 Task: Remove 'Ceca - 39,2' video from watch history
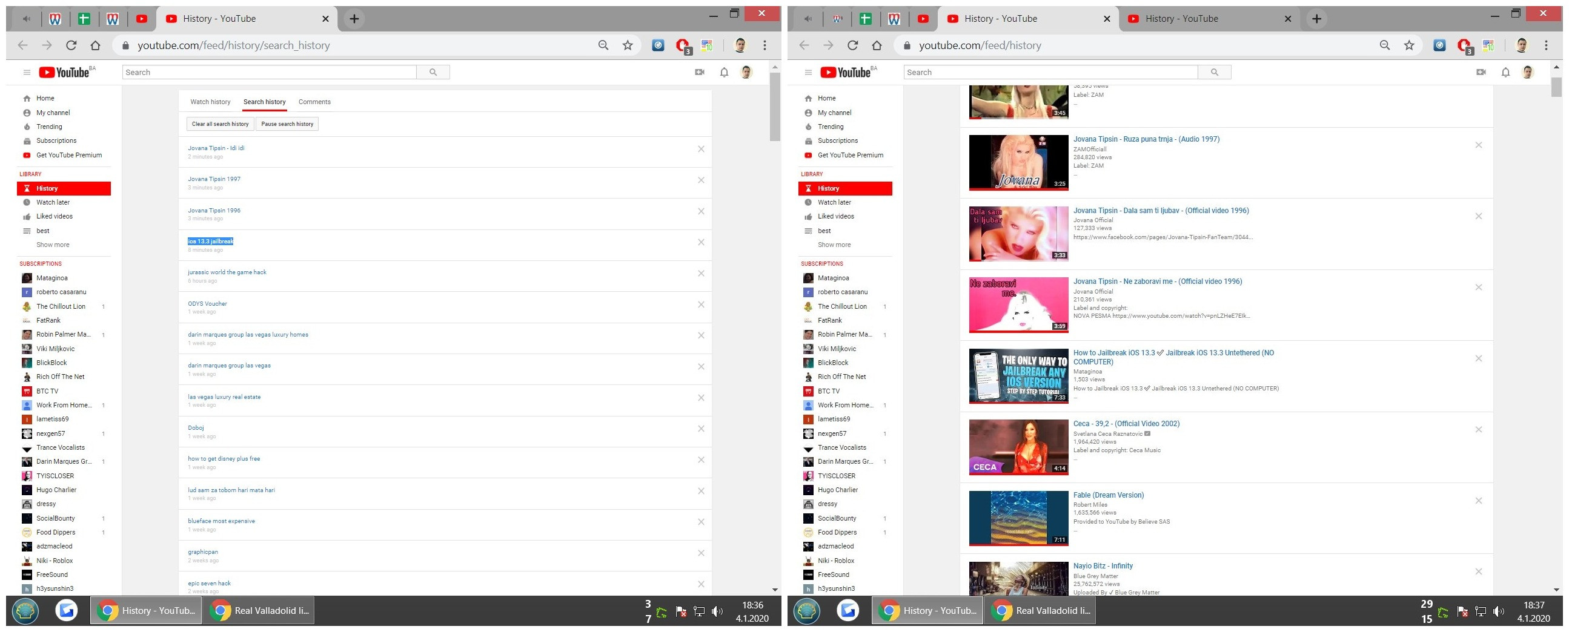click(1478, 429)
